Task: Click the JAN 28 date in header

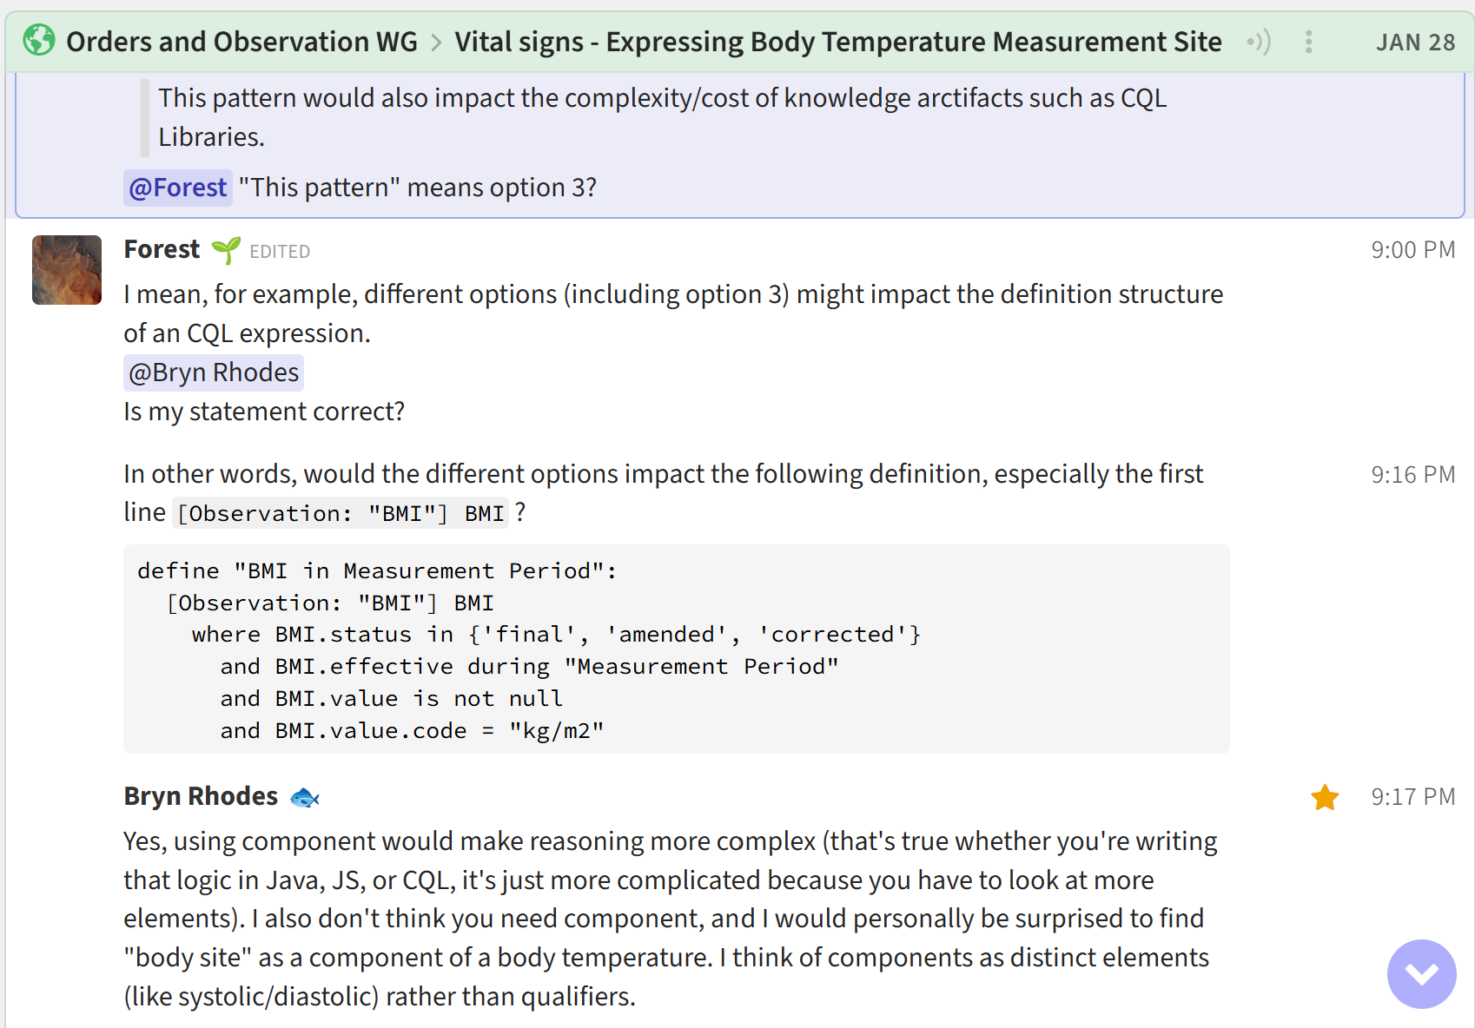Action: coord(1415,43)
